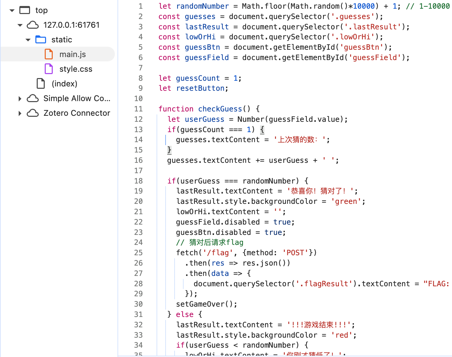Collapse the 127.0.0.1:61761 origin node
The width and height of the screenshot is (452, 357).
point(20,25)
